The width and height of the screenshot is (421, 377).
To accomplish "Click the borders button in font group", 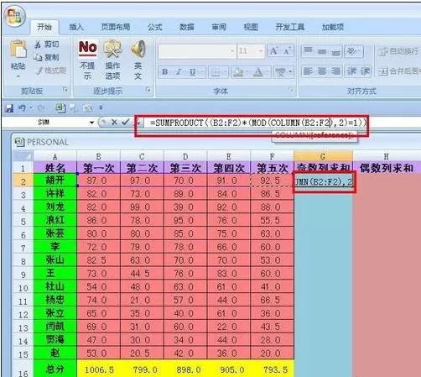I will pos(216,72).
